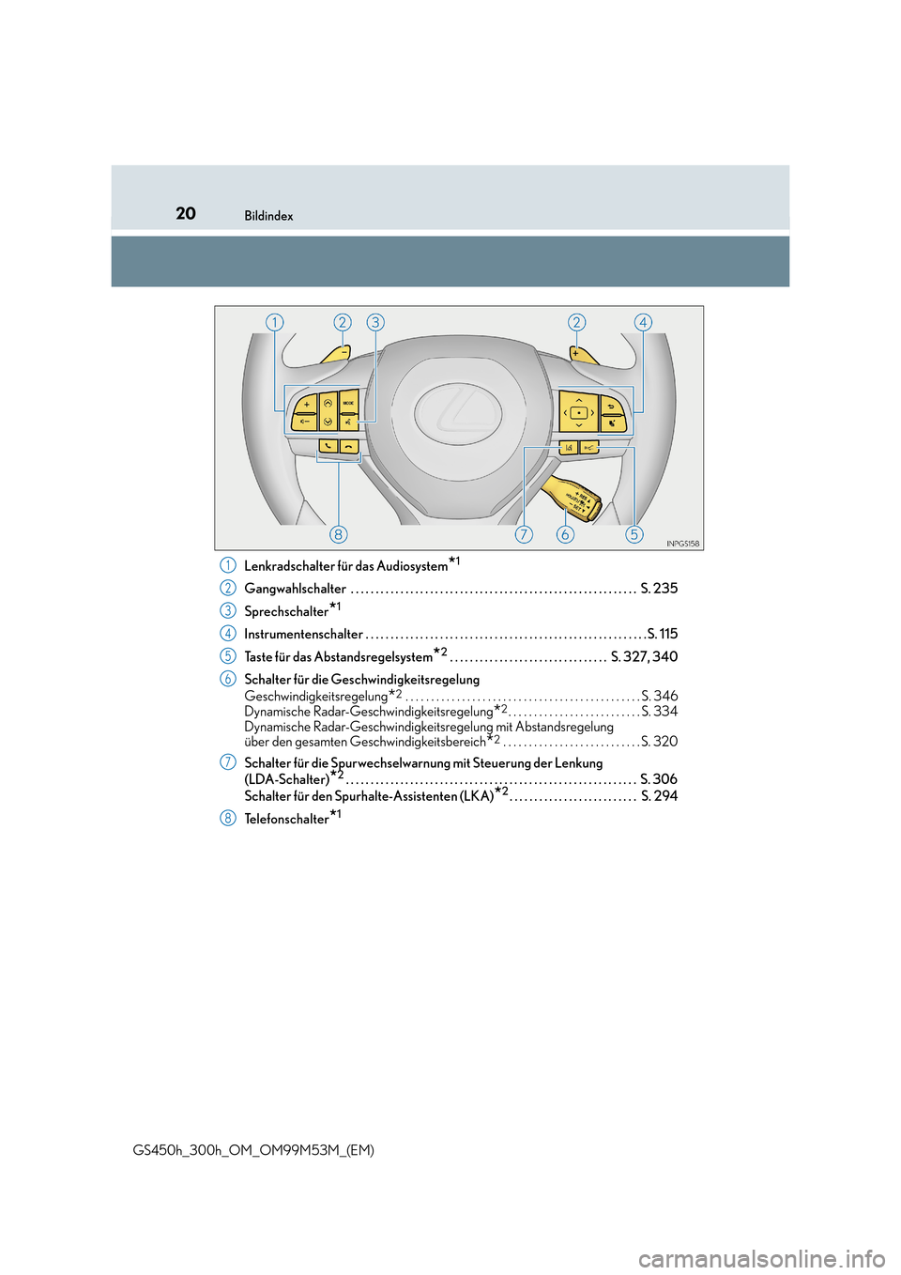Click the volume plus button on the steering wheel
This screenshot has width=901, height=1275.
pos(306,404)
